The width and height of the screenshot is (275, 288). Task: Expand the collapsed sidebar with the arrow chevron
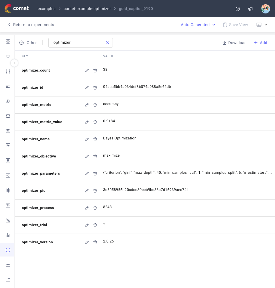(14, 63)
